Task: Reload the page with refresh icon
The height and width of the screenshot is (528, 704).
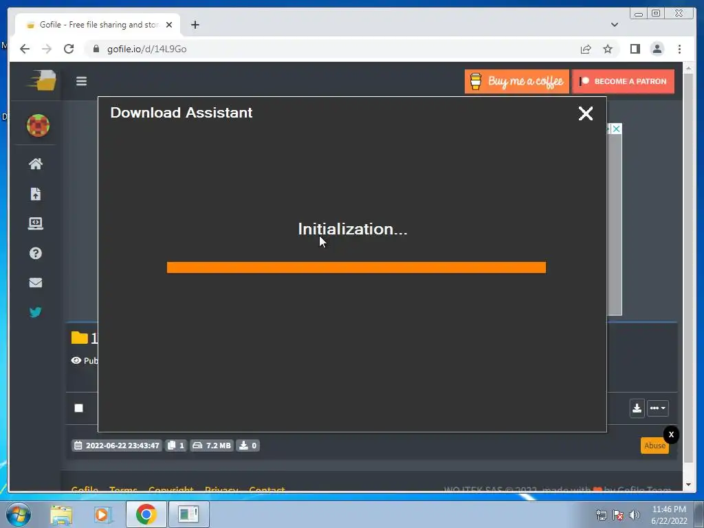Action: click(69, 49)
